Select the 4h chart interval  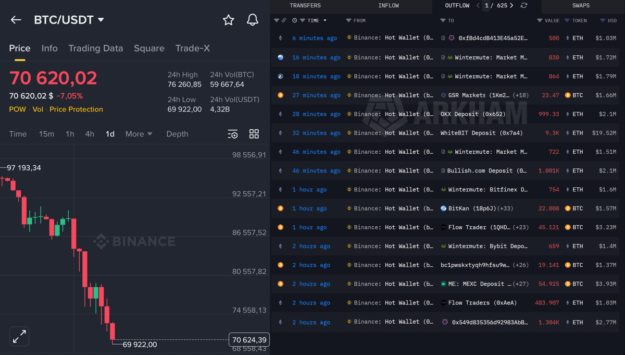click(90, 134)
